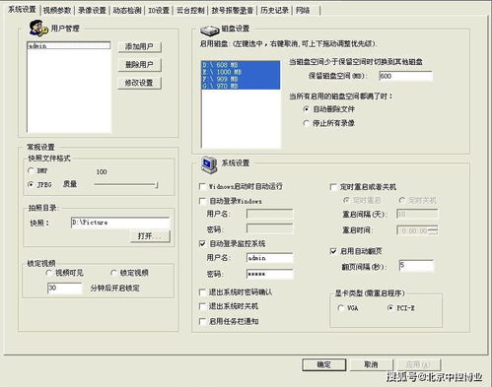Go to the 历史记录 tab

[x=274, y=11]
